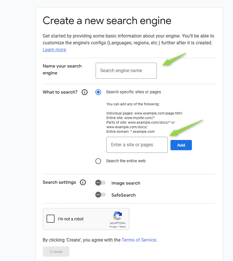Open the reCAPTCHA Privacy link

(113, 227)
